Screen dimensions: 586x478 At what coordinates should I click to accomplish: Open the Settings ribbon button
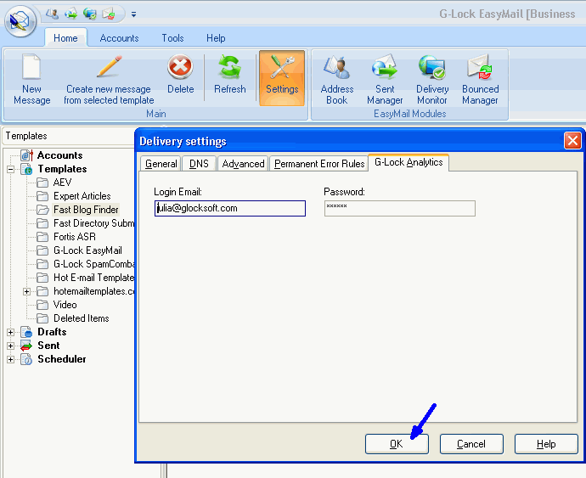282,78
